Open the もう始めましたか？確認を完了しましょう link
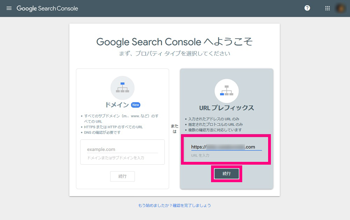The height and width of the screenshot is (220, 350). click(x=175, y=205)
